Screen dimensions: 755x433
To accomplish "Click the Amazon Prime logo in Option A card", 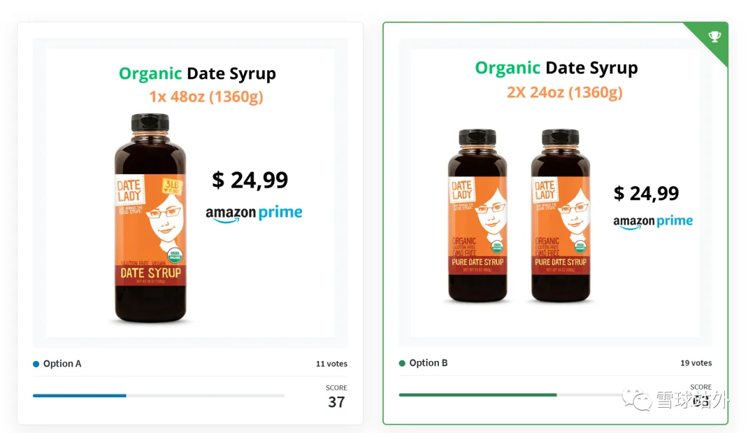I will (254, 213).
